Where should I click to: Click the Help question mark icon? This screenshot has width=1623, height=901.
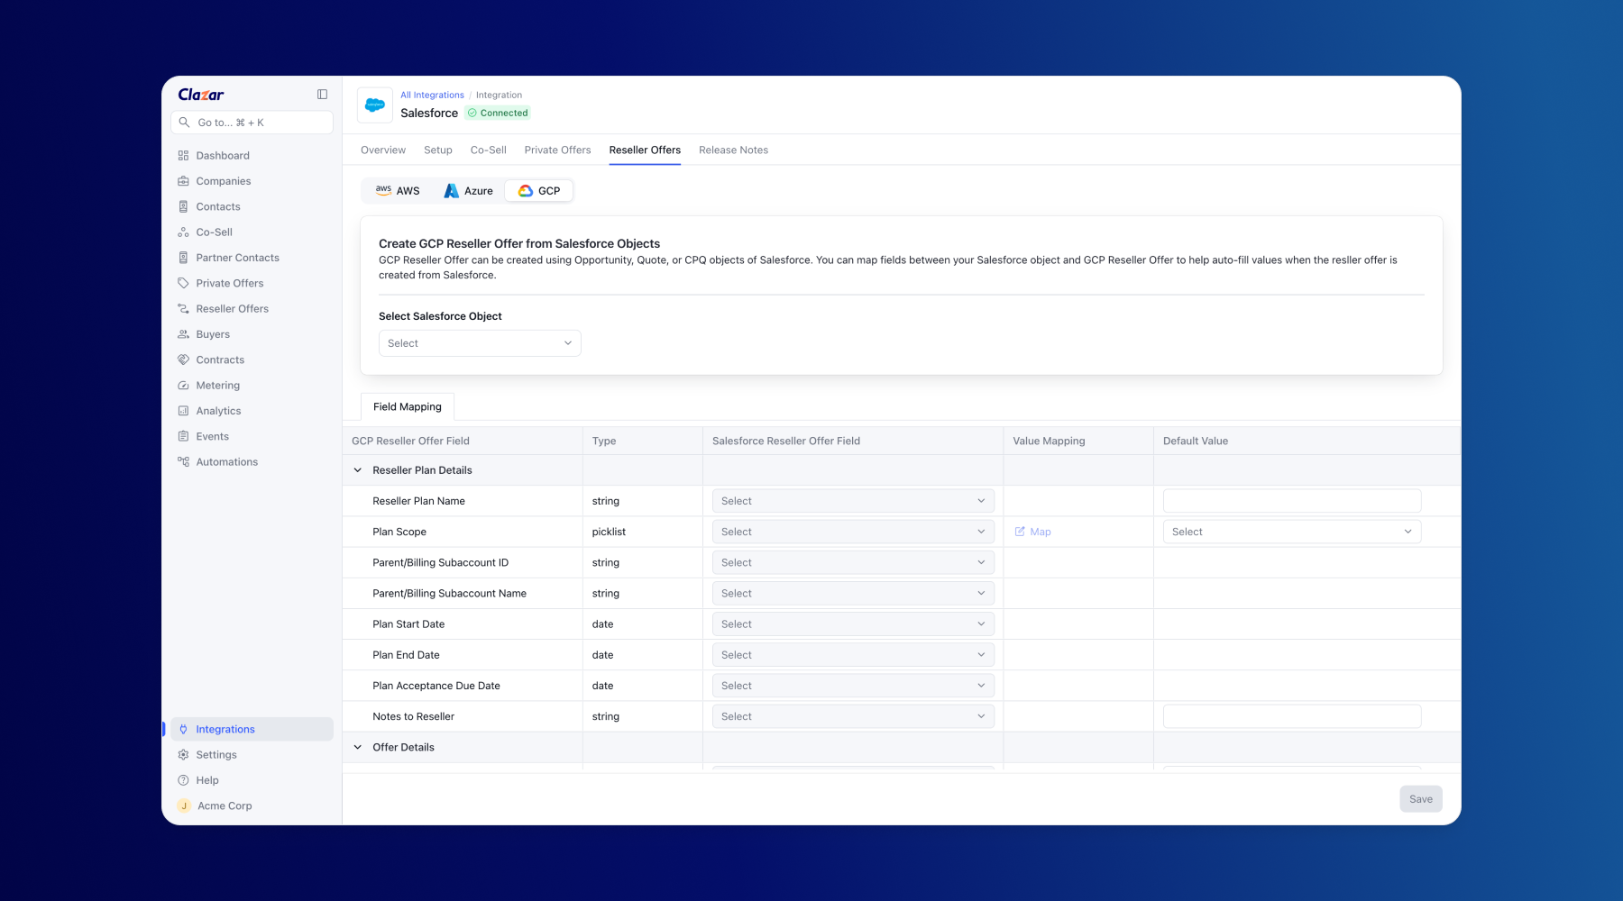(183, 780)
